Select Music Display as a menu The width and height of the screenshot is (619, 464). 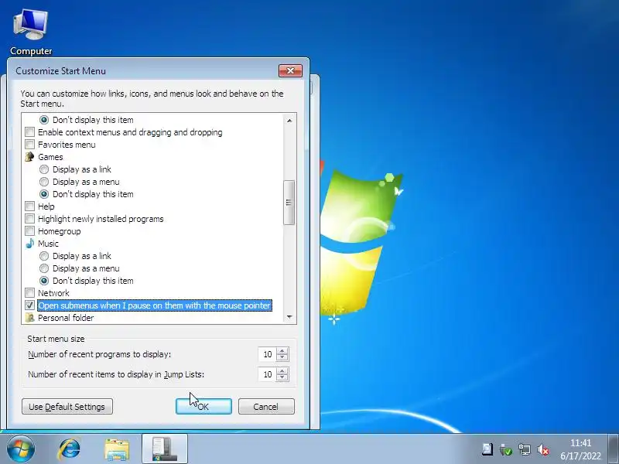click(44, 268)
